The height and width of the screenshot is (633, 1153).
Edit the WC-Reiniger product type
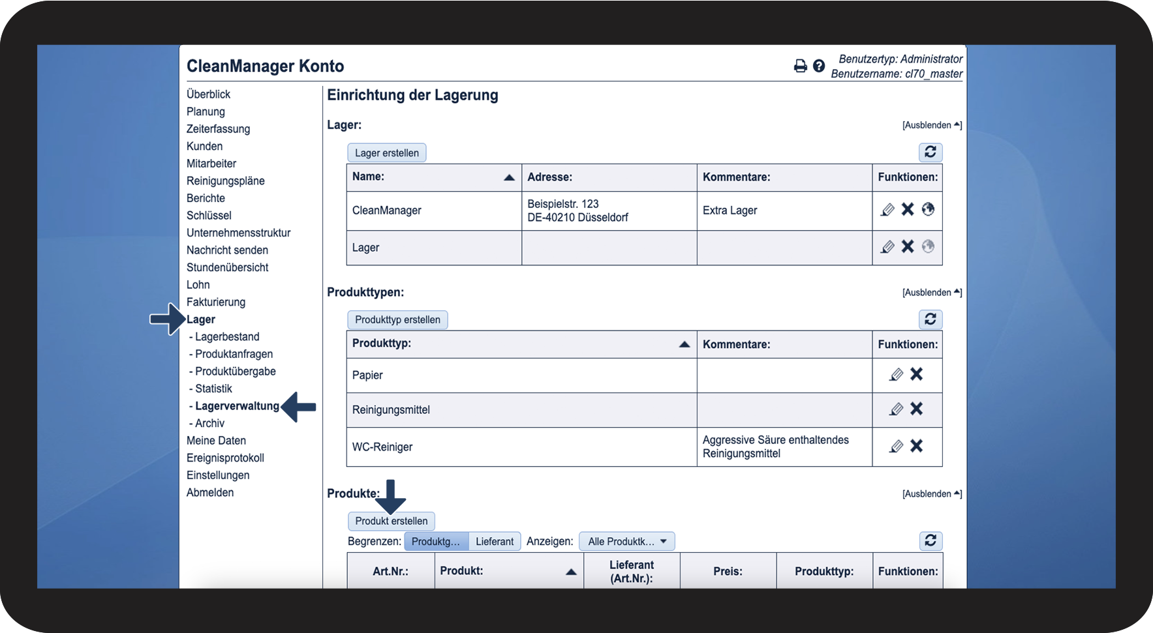point(897,446)
